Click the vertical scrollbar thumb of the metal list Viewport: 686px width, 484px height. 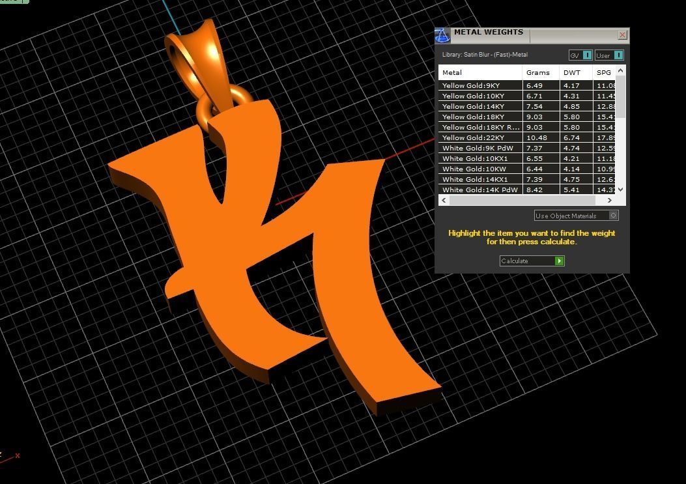[x=620, y=96]
